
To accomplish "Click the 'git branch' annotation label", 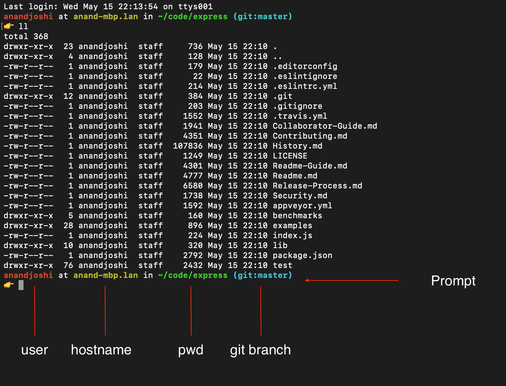I will point(260,350).
